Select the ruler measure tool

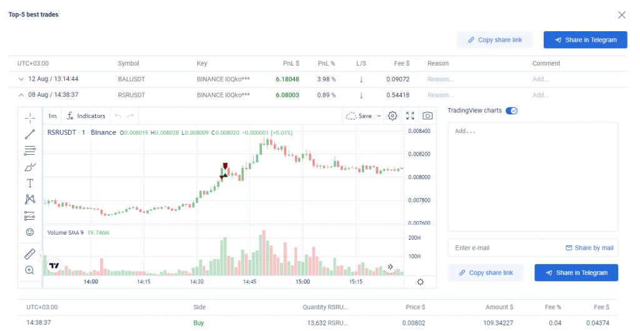point(29,254)
